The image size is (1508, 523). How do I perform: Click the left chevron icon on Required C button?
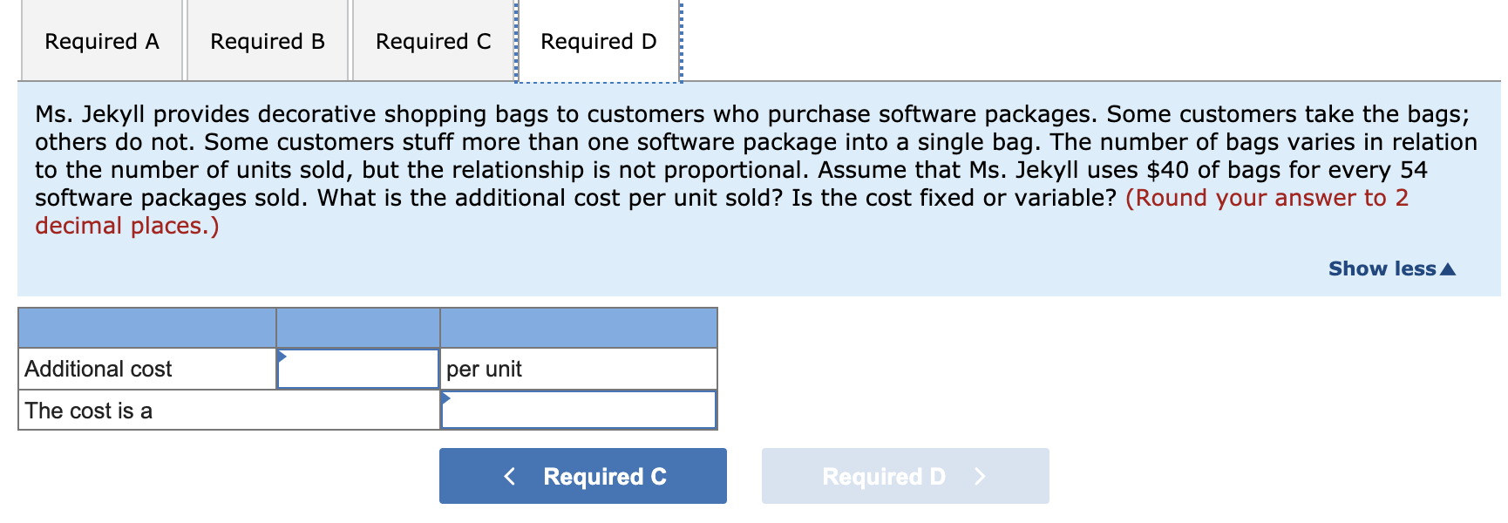point(510,476)
